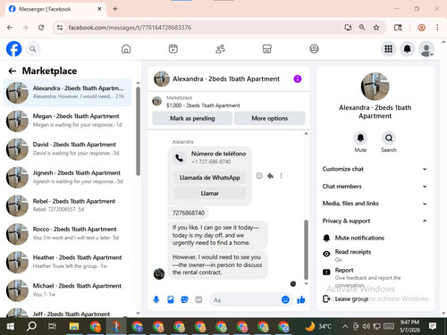Click Llamada de WhatsApp button

tap(209, 178)
